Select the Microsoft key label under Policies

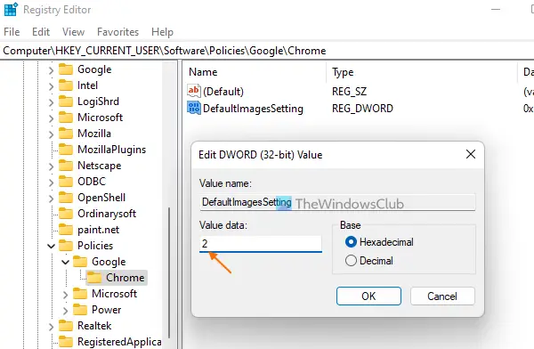tap(115, 294)
